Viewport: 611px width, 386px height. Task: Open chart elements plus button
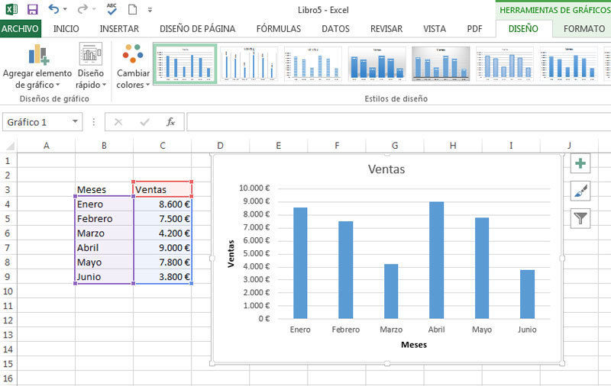pos(580,163)
